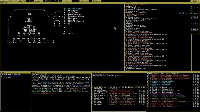Image resolution: width=200 pixels, height=112 pixels.
Task: Click Scroll of *Destruction* row
Action: pyautogui.click(x=173, y=92)
